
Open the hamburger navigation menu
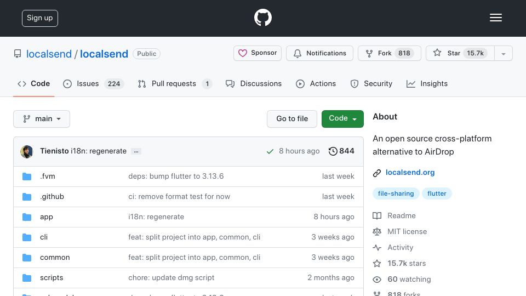[x=495, y=18]
